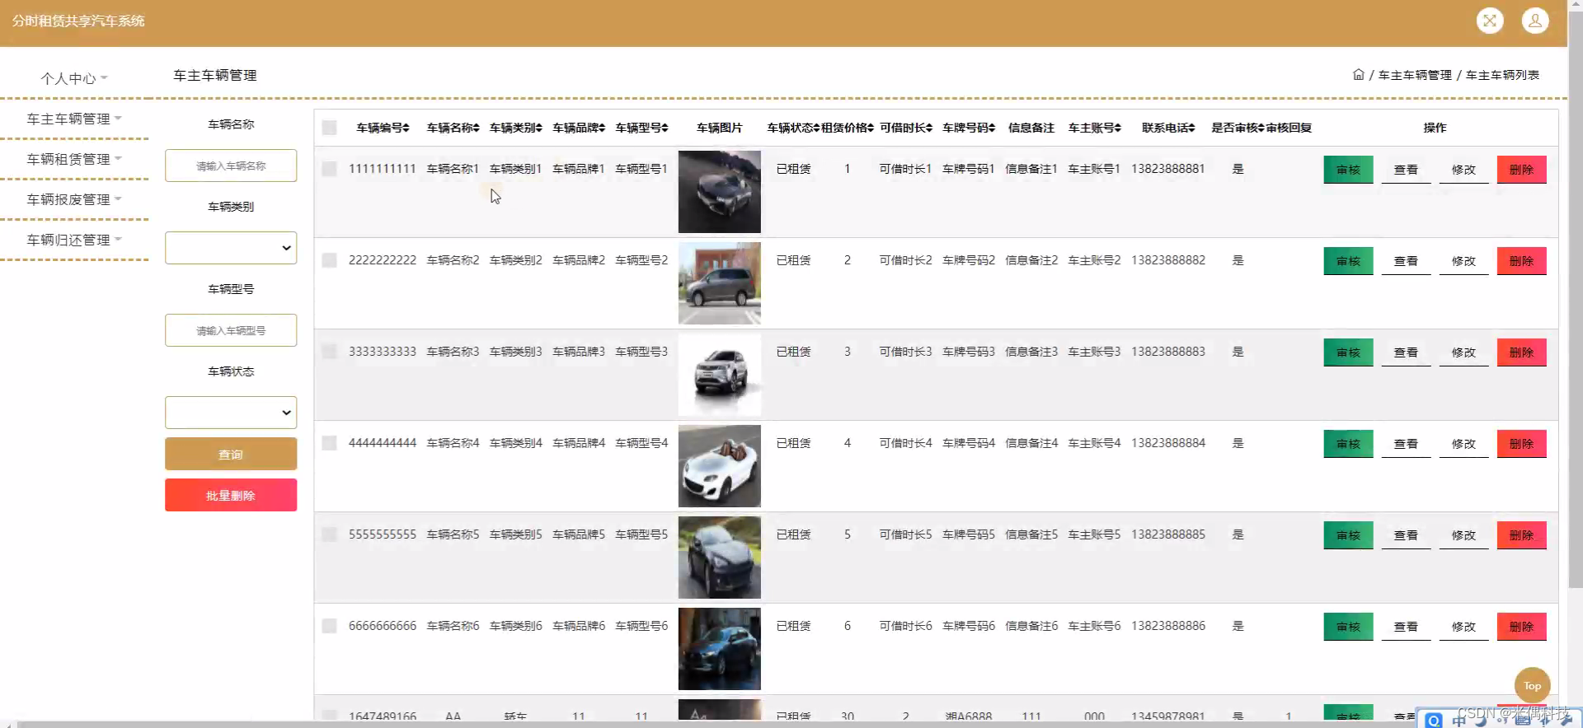Click 删除 for row 2222222222
1583x728 pixels.
1521,261
